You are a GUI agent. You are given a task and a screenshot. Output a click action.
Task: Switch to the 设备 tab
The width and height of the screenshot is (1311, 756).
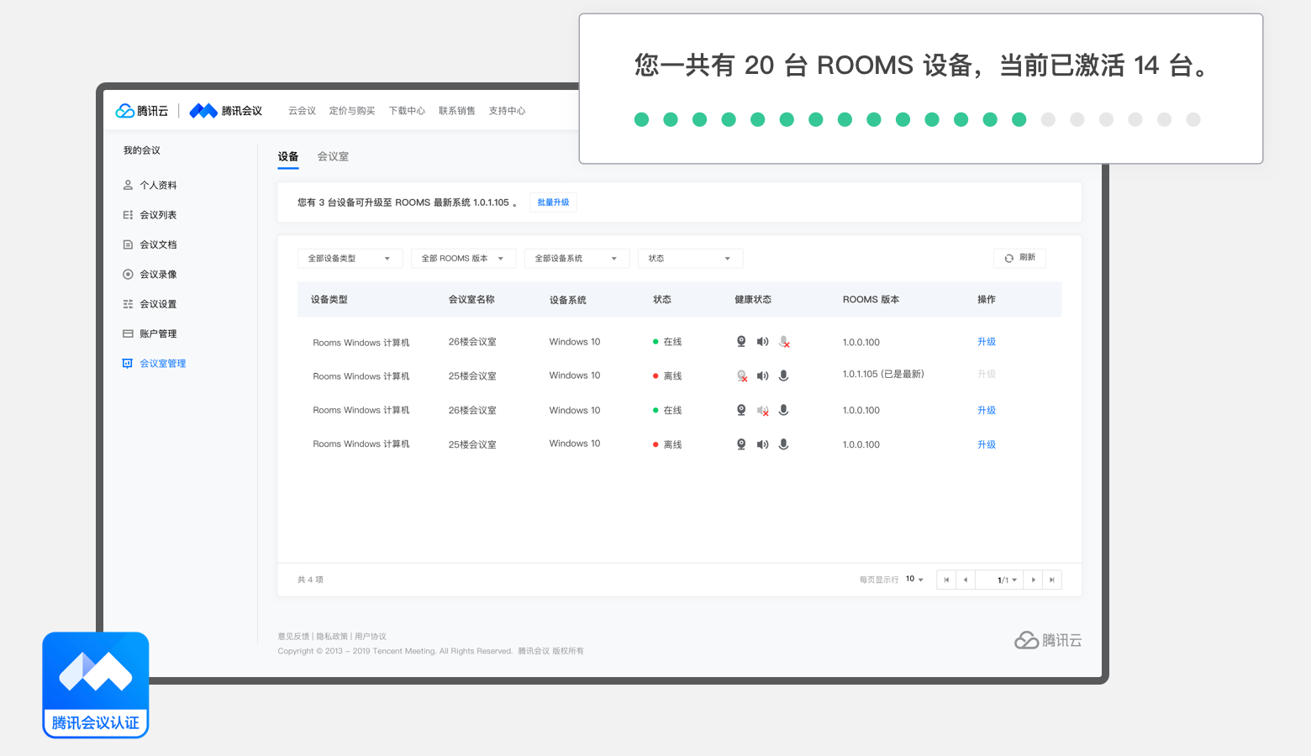(x=288, y=157)
